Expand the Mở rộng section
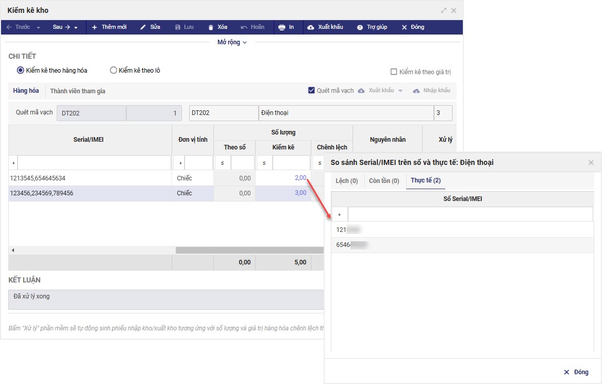The height and width of the screenshot is (384, 602). pyautogui.click(x=232, y=42)
